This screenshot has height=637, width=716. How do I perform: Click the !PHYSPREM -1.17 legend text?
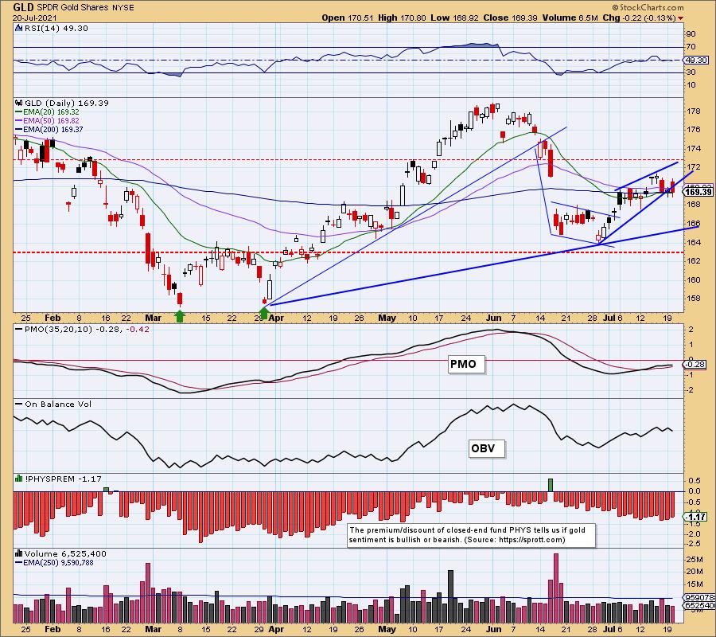pos(63,479)
